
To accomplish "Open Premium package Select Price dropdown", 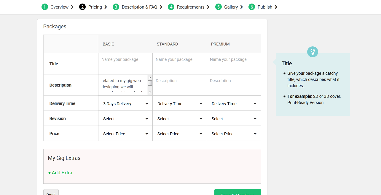I will [234, 134].
